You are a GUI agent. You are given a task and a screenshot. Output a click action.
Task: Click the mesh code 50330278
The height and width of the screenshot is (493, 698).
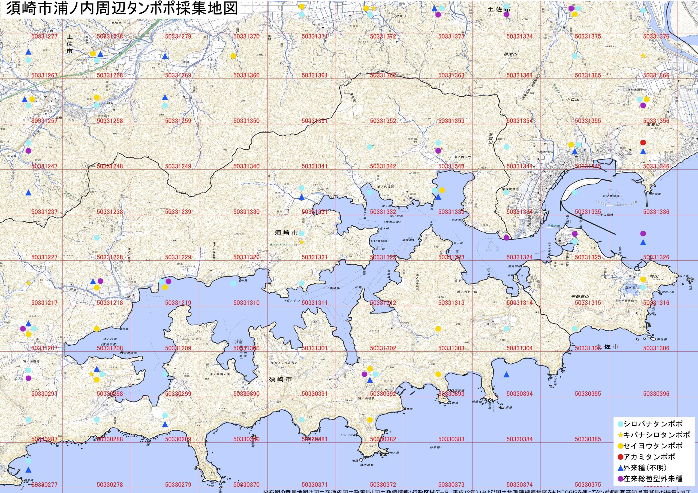point(110,485)
